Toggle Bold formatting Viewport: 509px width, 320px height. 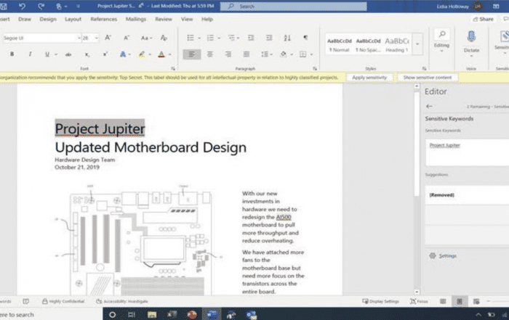(12, 54)
